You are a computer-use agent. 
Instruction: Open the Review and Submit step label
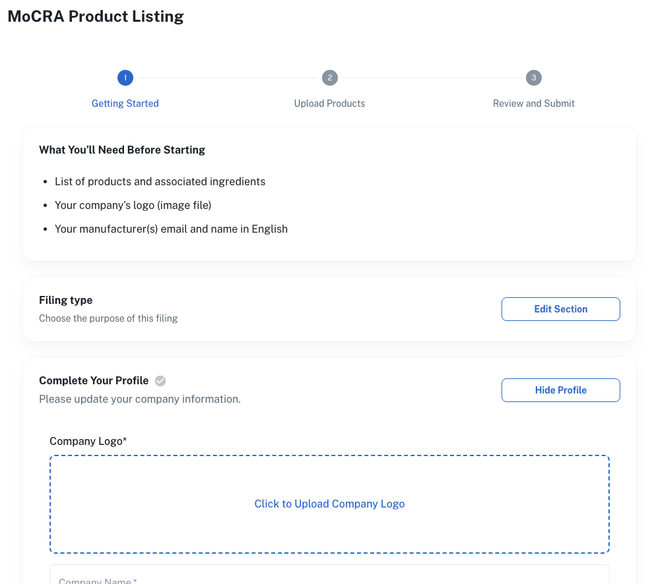click(533, 103)
